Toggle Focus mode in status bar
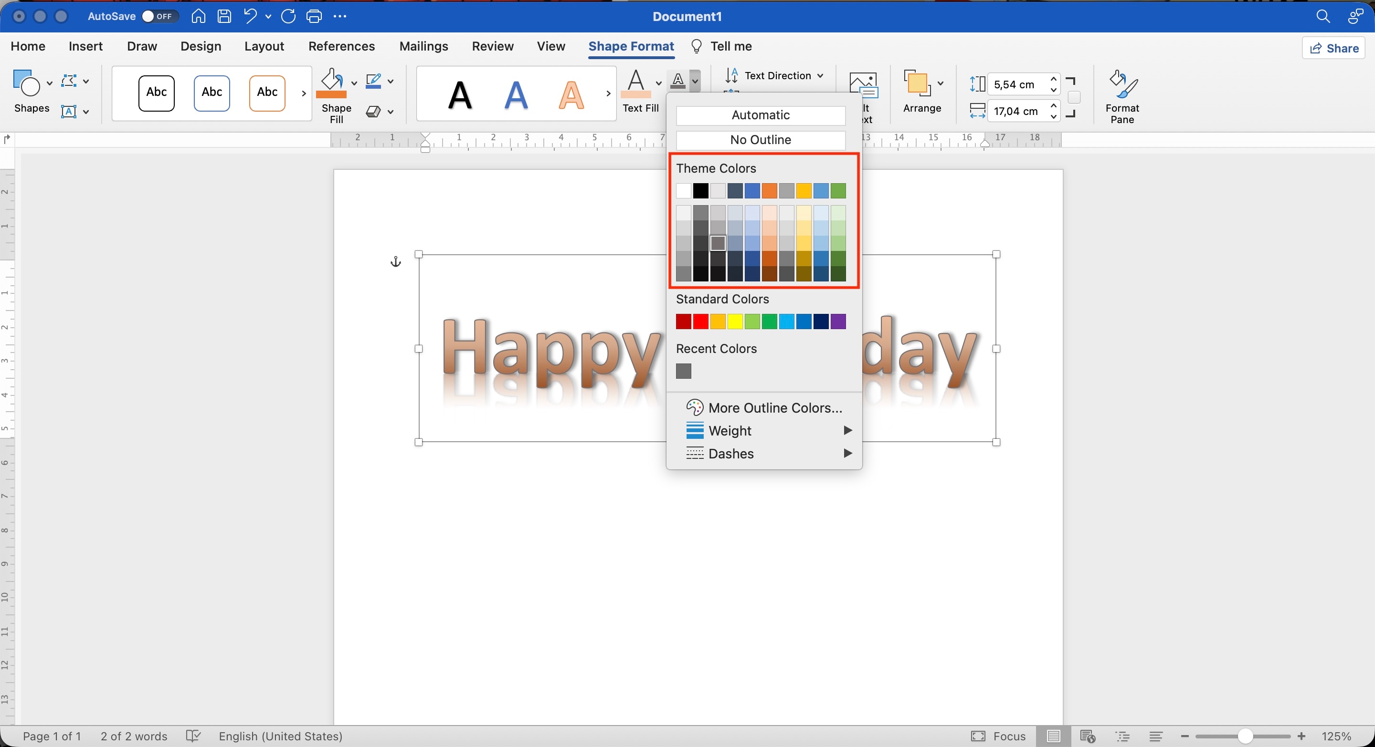 [x=998, y=737]
